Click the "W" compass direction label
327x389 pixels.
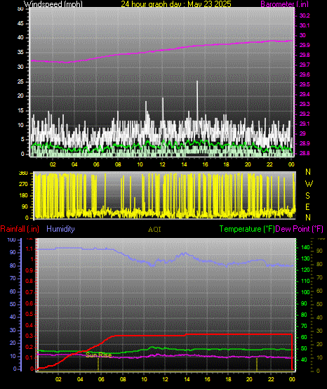pyautogui.click(x=309, y=184)
